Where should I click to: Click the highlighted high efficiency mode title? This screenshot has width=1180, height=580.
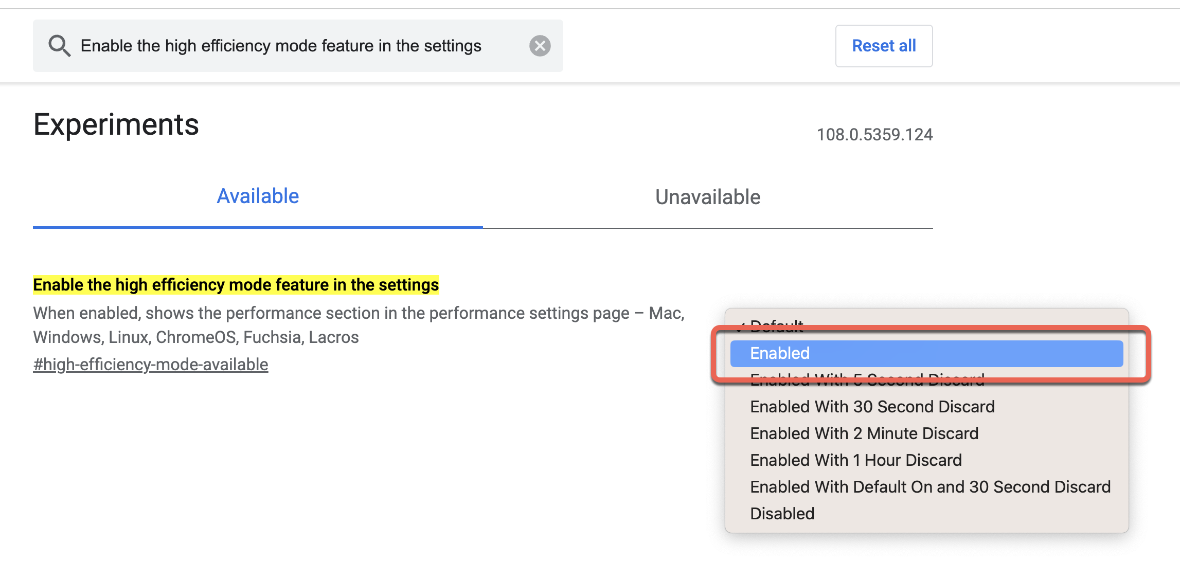tap(236, 285)
